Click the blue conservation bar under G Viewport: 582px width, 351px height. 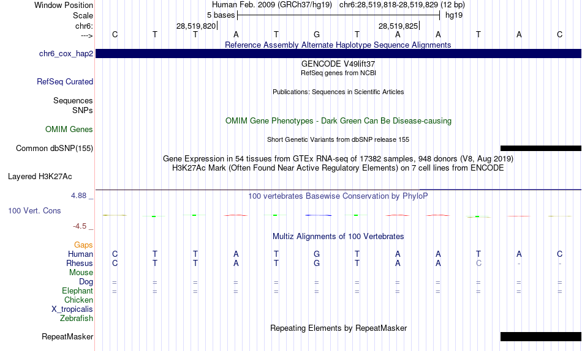[318, 215]
